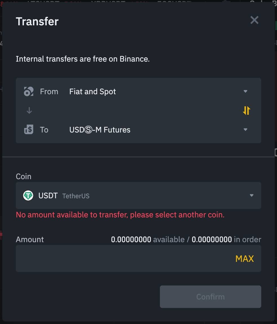Click the downward transfer arrow between From and To

click(x=29, y=111)
